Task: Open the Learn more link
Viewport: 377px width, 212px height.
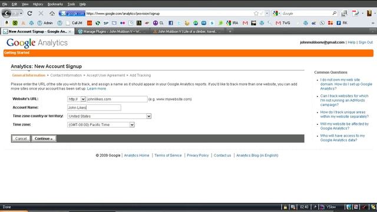Action: pyautogui.click(x=97, y=89)
